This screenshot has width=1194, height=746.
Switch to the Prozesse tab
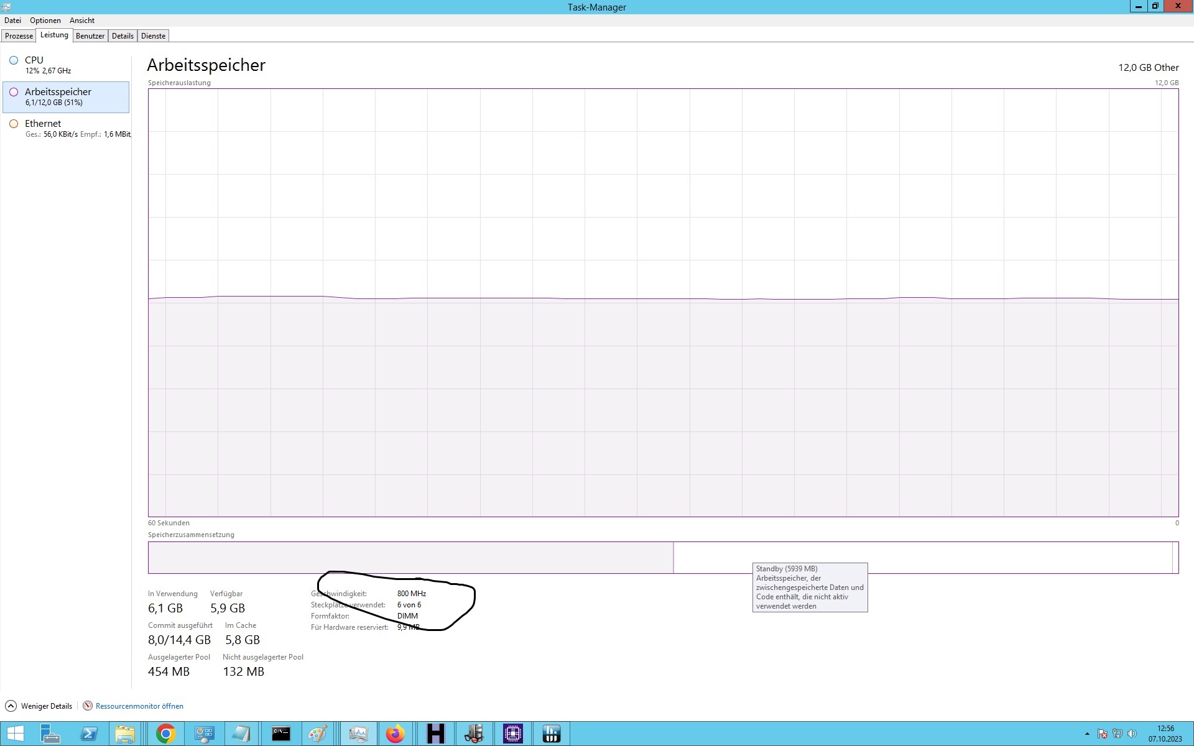click(x=19, y=36)
